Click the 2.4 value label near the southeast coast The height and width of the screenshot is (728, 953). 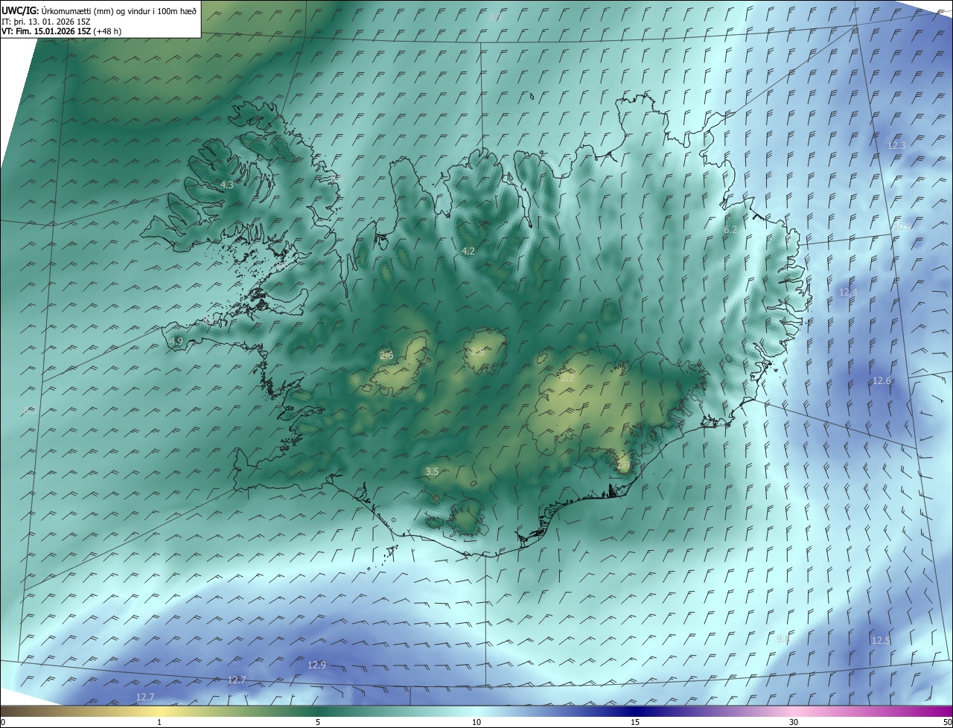(623, 465)
